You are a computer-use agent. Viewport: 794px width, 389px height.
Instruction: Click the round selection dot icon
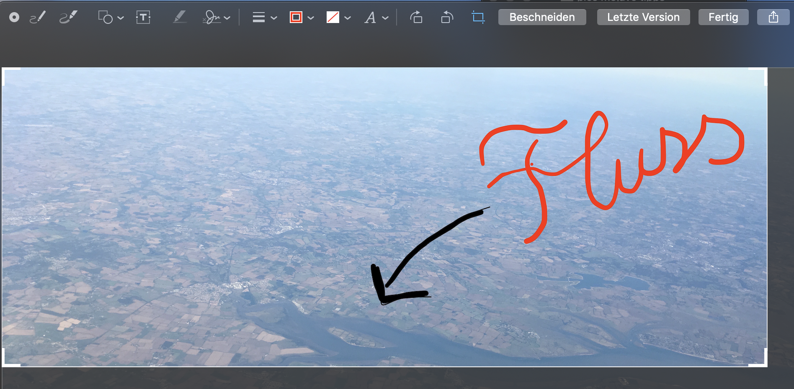click(x=14, y=18)
